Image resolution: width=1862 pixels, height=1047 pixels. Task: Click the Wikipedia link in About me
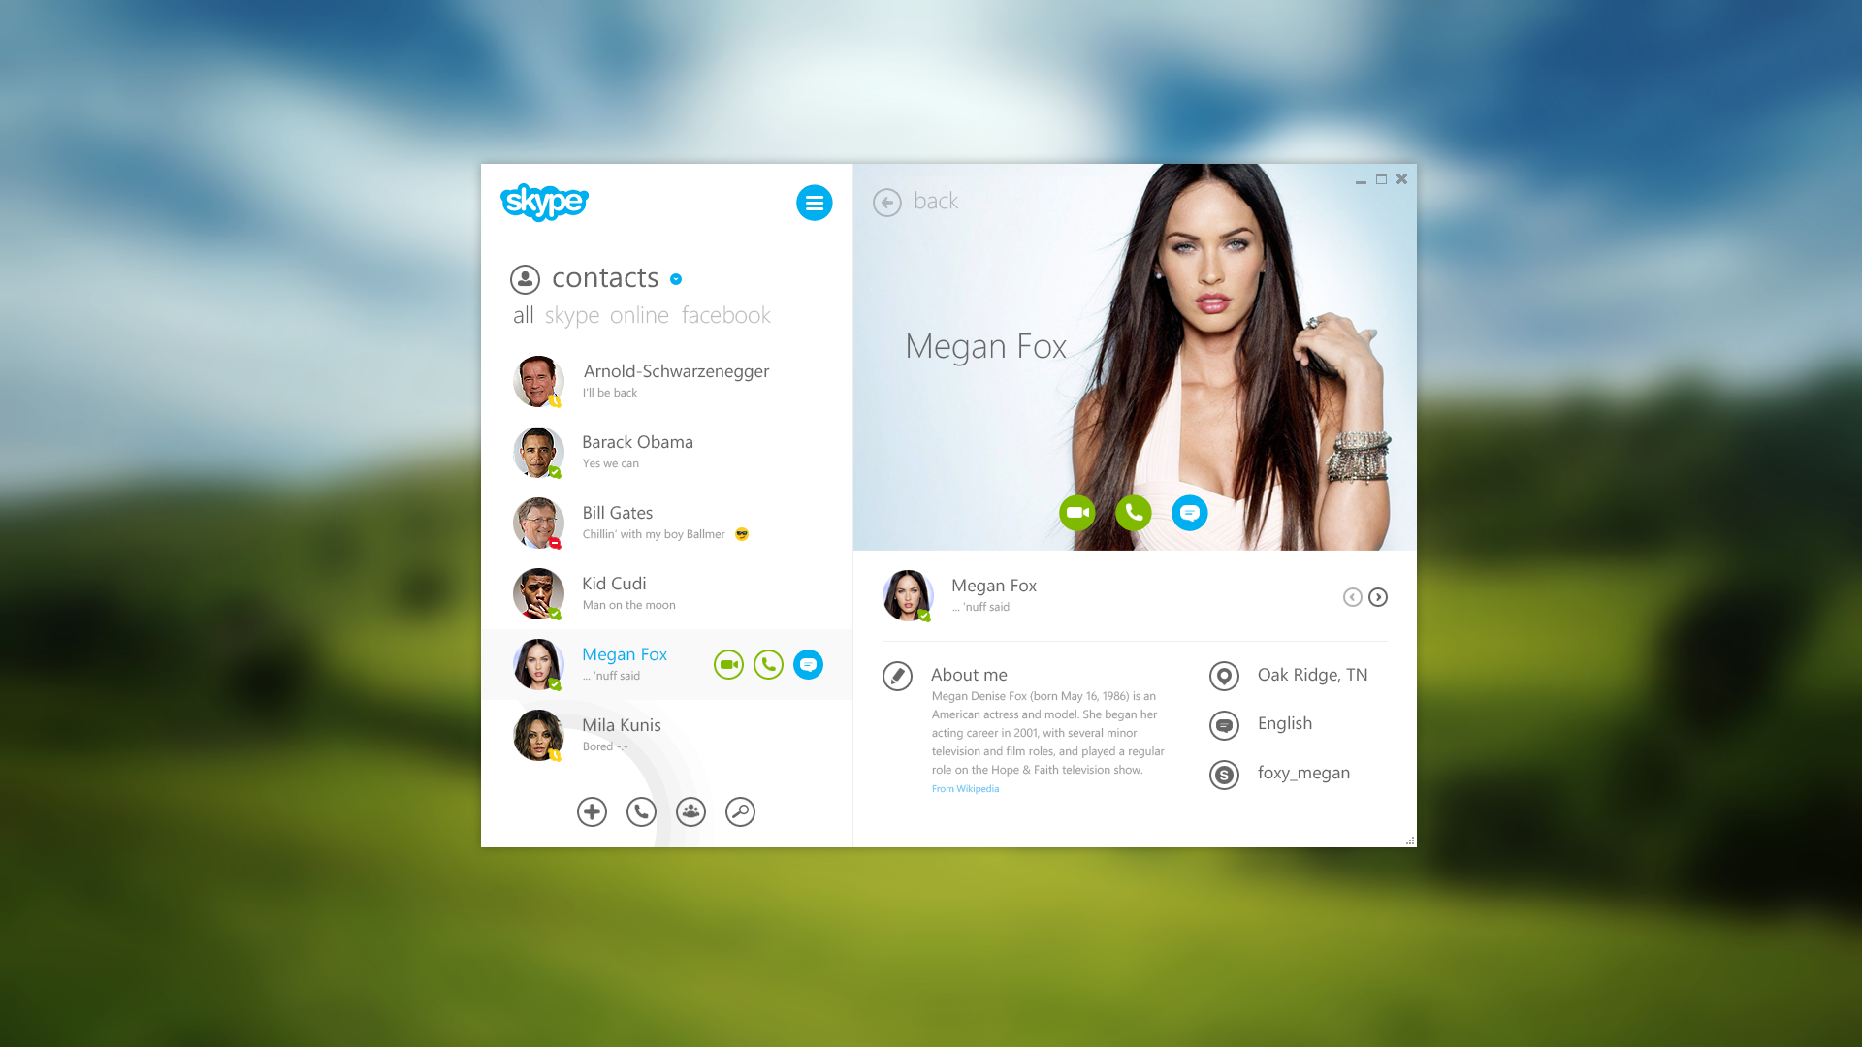coord(966,787)
